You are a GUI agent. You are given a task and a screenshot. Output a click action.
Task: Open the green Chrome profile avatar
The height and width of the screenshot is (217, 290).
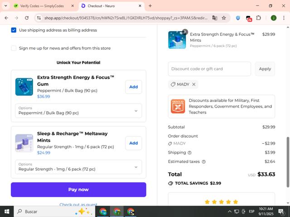point(274,18)
